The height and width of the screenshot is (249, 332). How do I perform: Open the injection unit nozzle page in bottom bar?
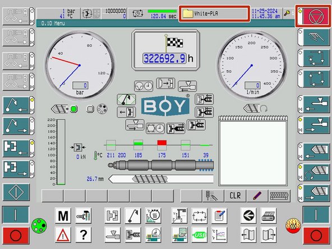112,234
